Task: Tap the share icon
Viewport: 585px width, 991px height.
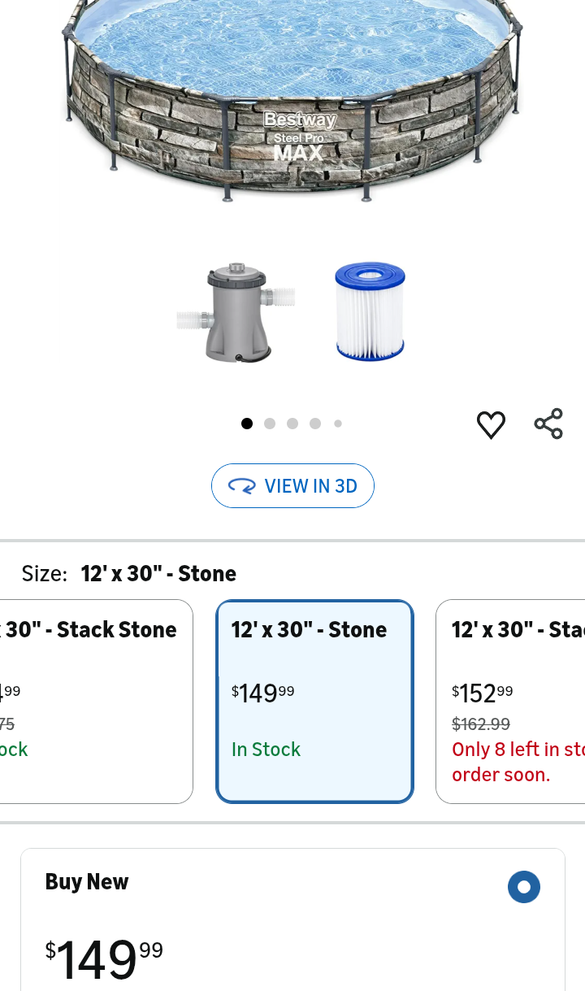Action: tap(548, 424)
